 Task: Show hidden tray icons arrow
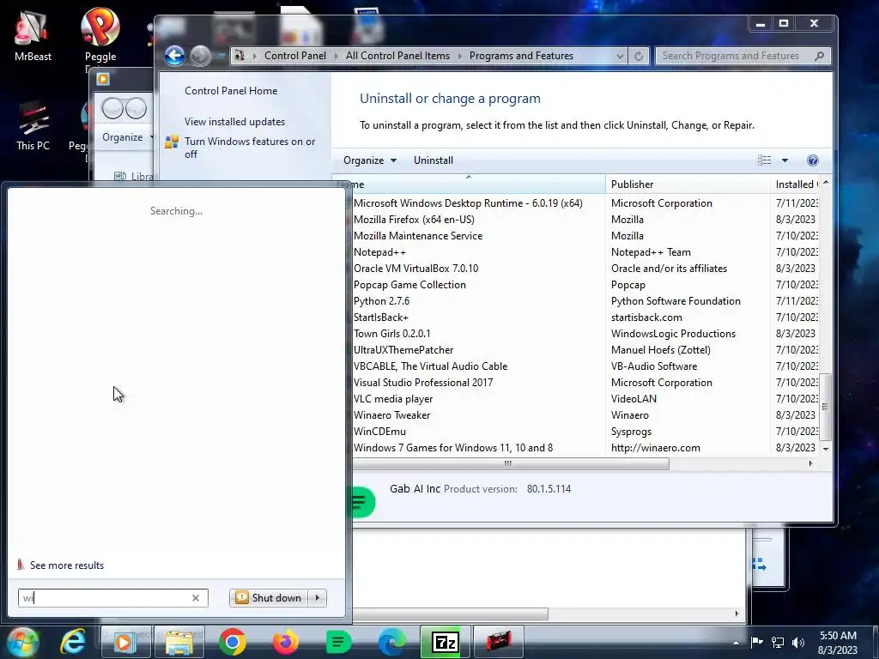click(x=736, y=643)
